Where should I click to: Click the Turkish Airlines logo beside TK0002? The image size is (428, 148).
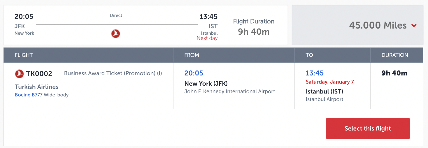tap(19, 74)
